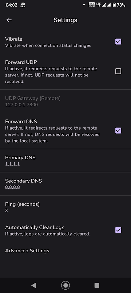Enable the Forward UDP checkbox

118,71
